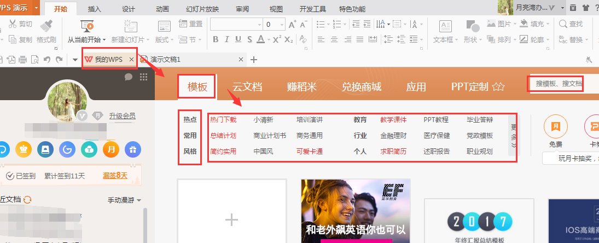This screenshot has width=599, height=243.
Task: Open quick access toolbar customize arrow
Action: [75, 60]
